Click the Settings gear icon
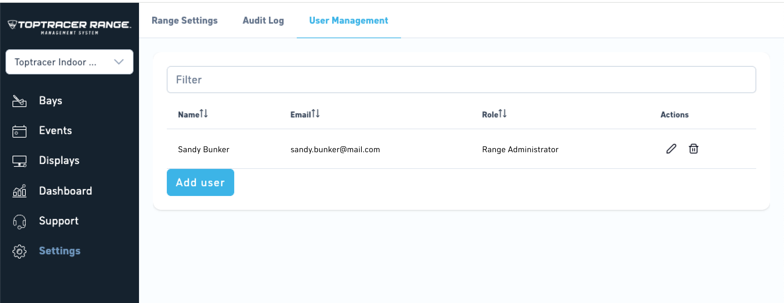 [x=19, y=251]
